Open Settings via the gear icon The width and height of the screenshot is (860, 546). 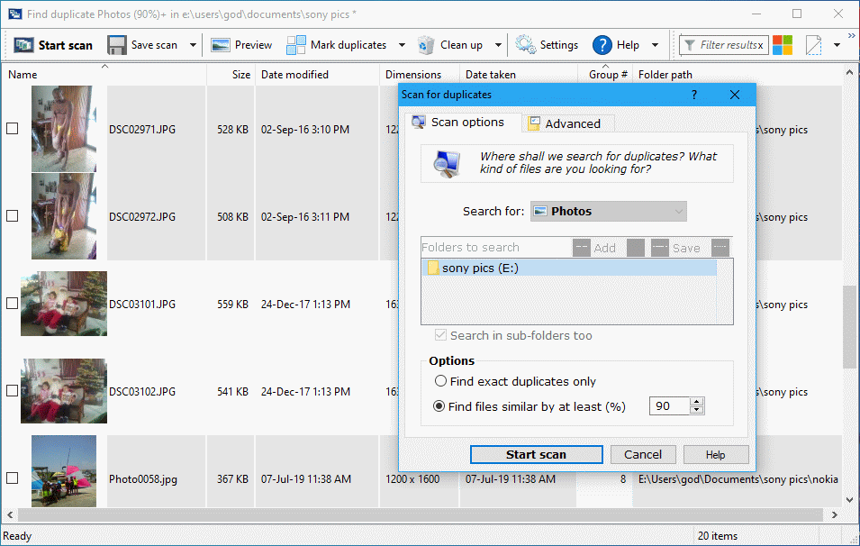click(x=525, y=45)
